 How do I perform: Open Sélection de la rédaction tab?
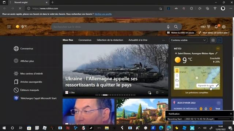(110, 40)
